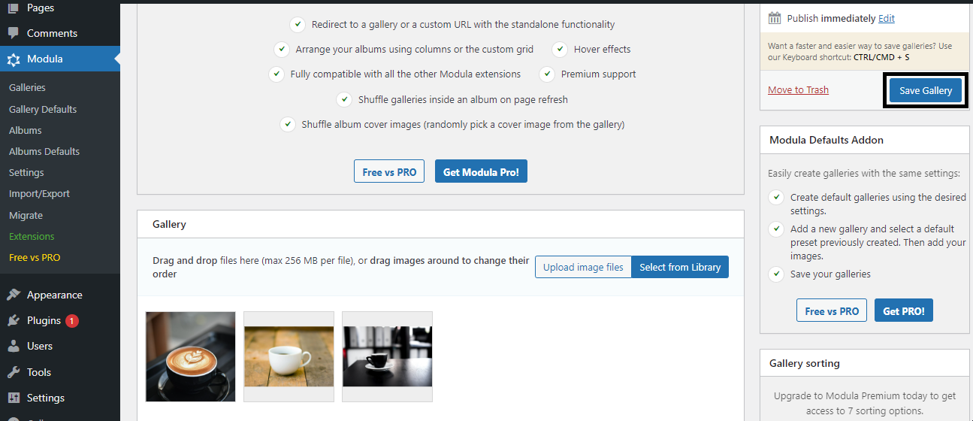Click the Appearance paintbrush icon
The height and width of the screenshot is (421, 973).
tap(14, 295)
